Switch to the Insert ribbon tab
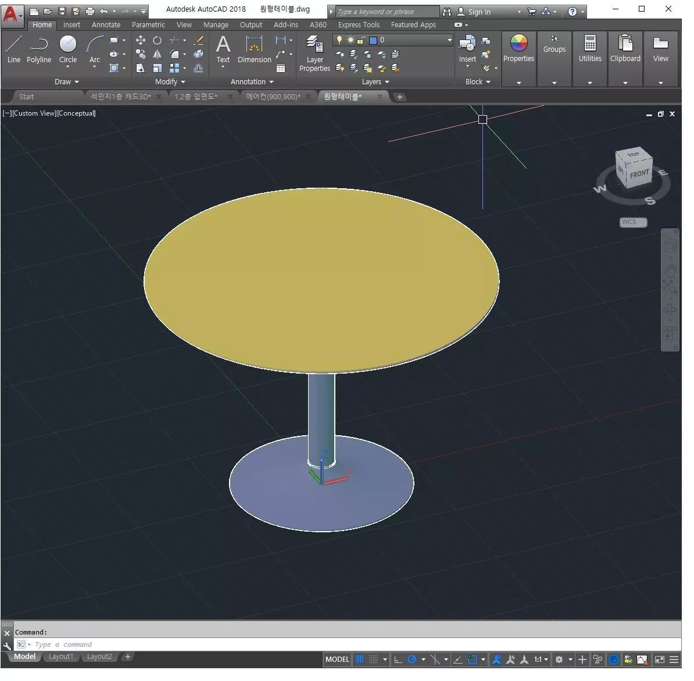Viewport: 694px width, 681px height. tap(71, 25)
